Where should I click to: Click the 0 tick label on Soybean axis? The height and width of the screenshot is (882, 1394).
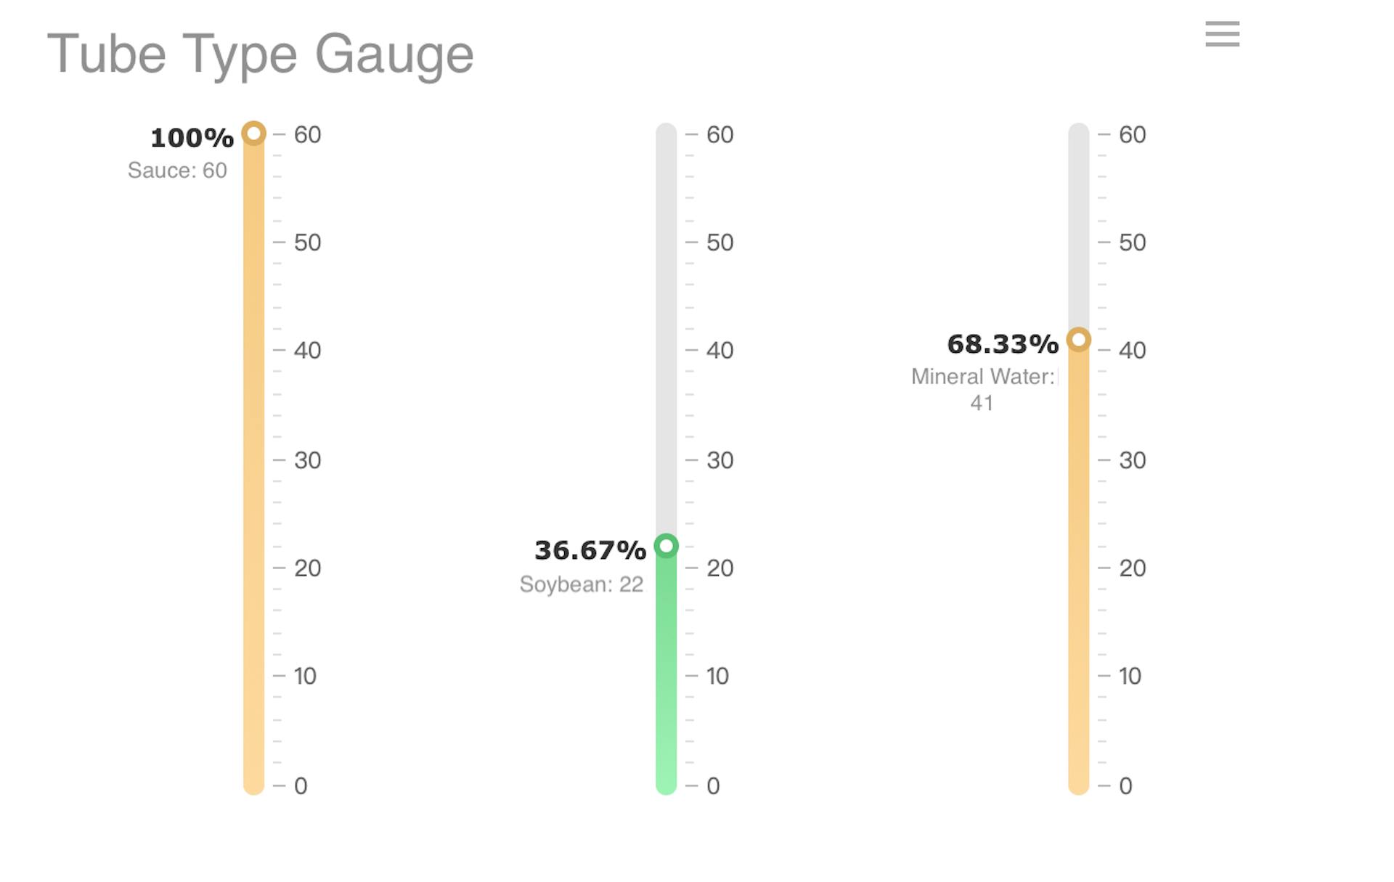point(714,785)
